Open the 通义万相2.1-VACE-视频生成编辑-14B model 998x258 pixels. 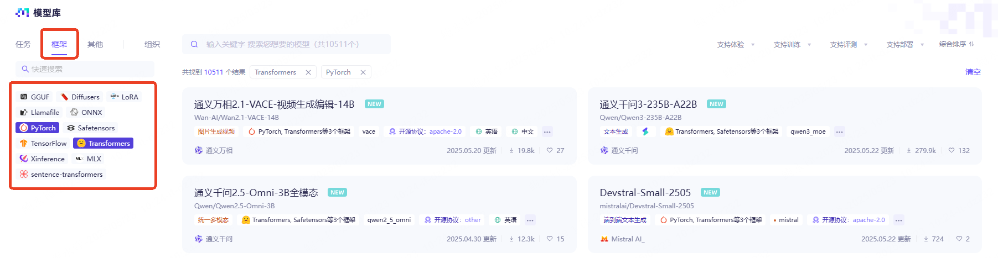click(x=274, y=104)
